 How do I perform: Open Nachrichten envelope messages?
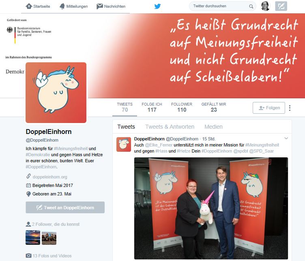(100, 6)
